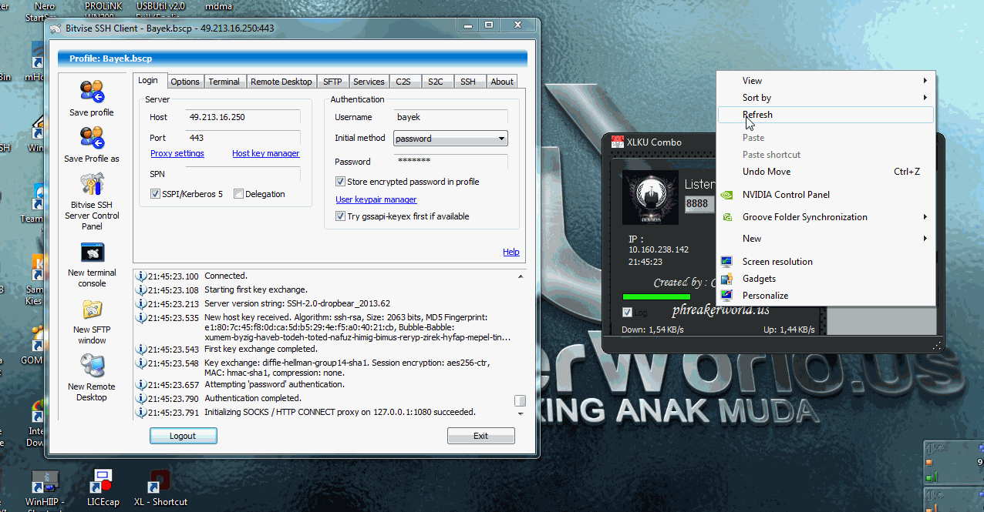This screenshot has width=984, height=512.
Task: Click the log scrollbar thumb
Action: (x=521, y=401)
